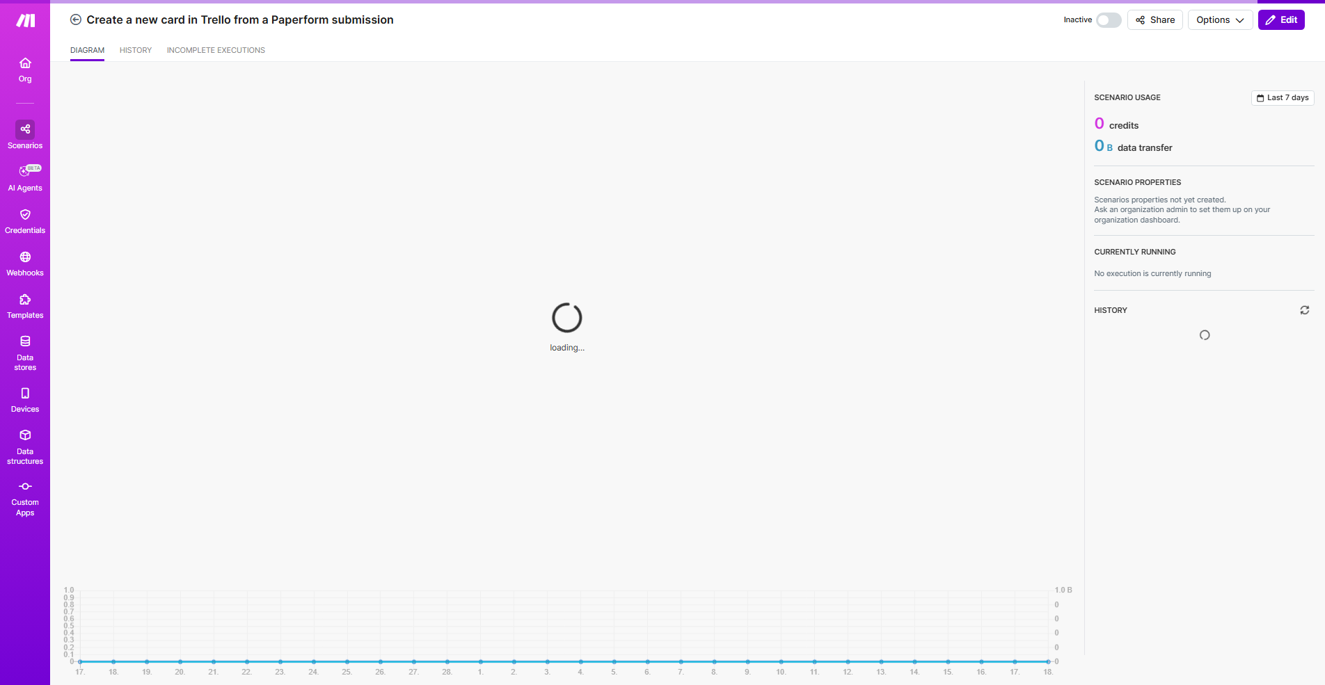Click the Scenario Properties heading
This screenshot has height=685, width=1325.
click(1137, 182)
